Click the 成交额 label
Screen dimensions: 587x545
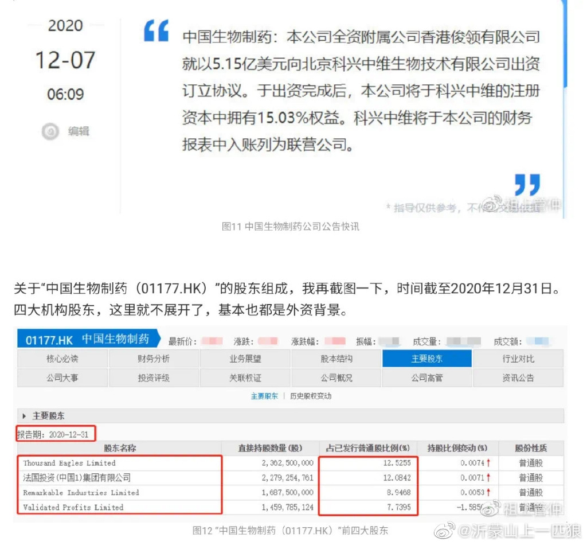(x=507, y=341)
